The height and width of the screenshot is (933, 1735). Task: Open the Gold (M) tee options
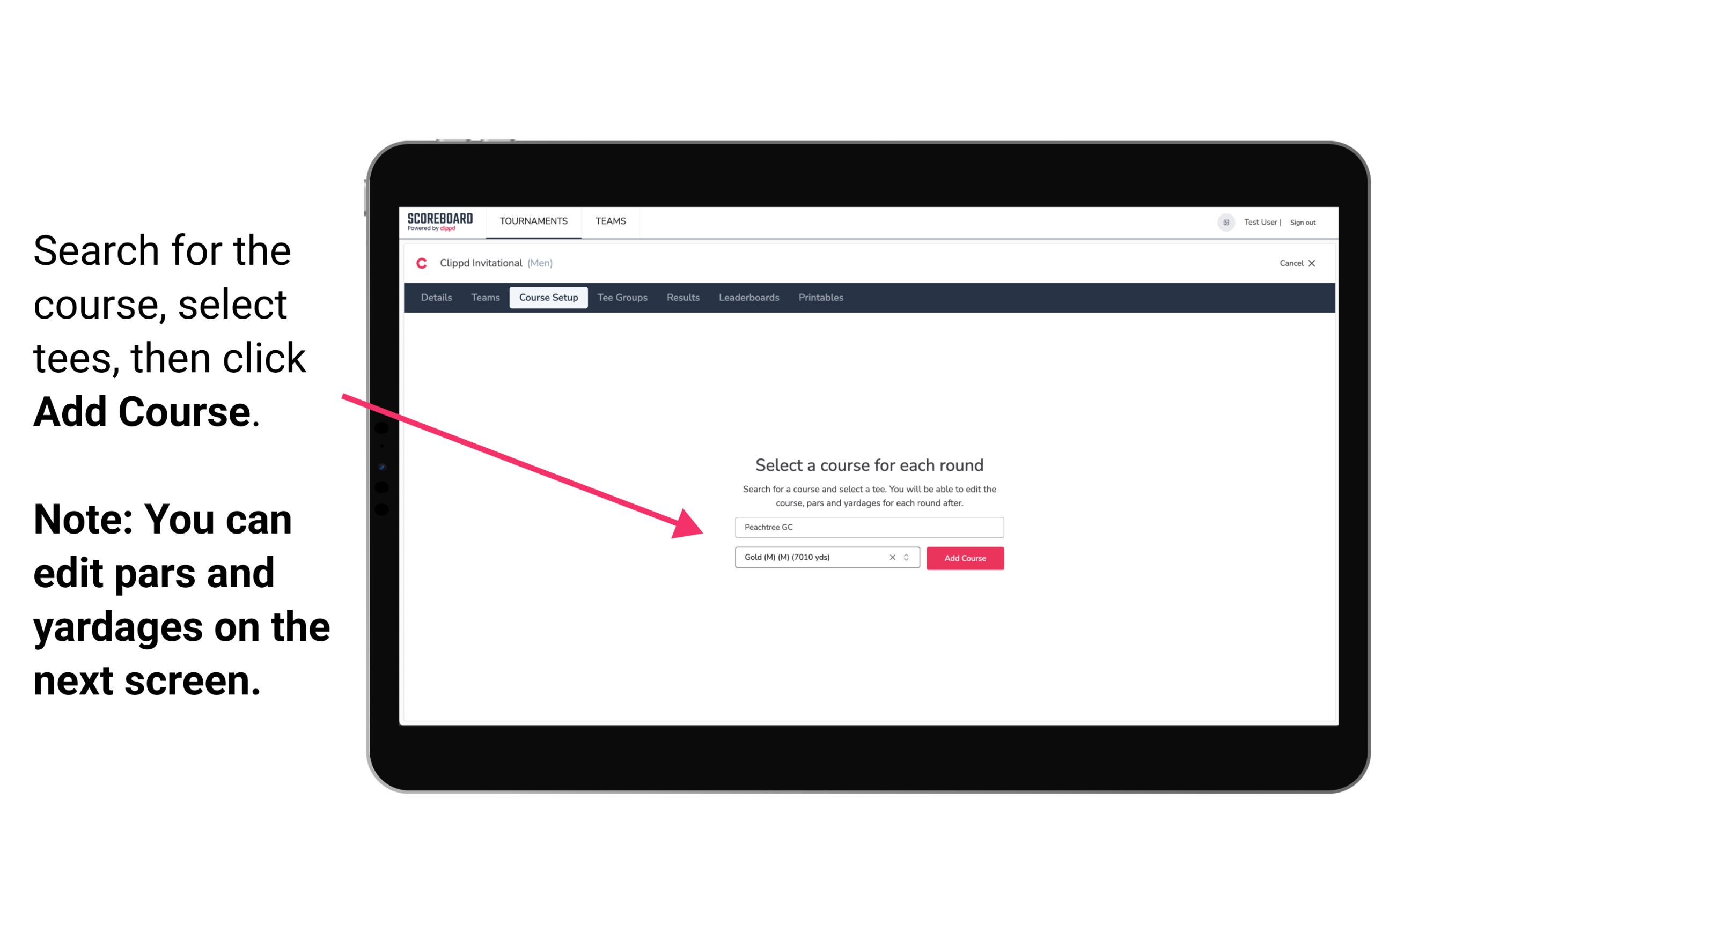coord(908,558)
